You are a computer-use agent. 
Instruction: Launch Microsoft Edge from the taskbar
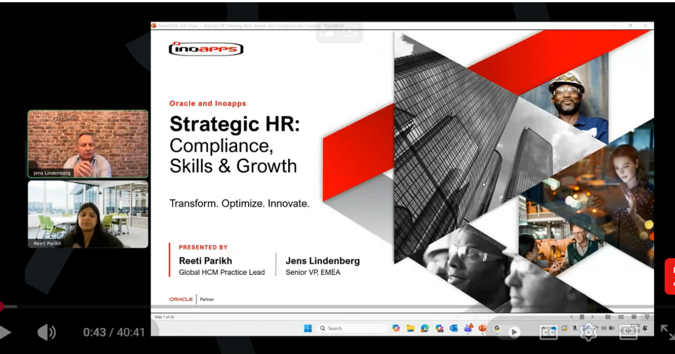coord(425,328)
